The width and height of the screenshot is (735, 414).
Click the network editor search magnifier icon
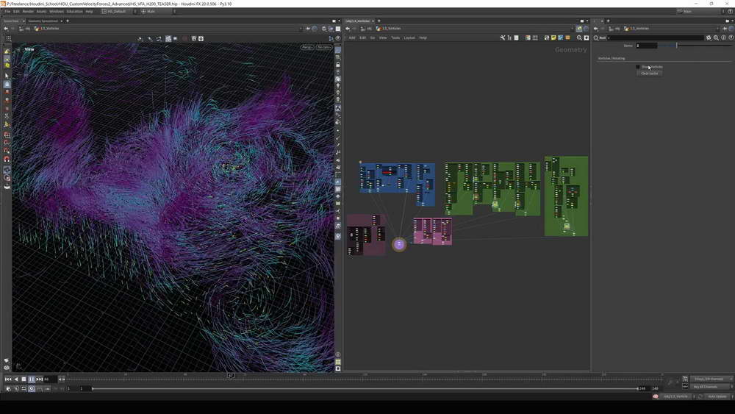pyautogui.click(x=579, y=38)
